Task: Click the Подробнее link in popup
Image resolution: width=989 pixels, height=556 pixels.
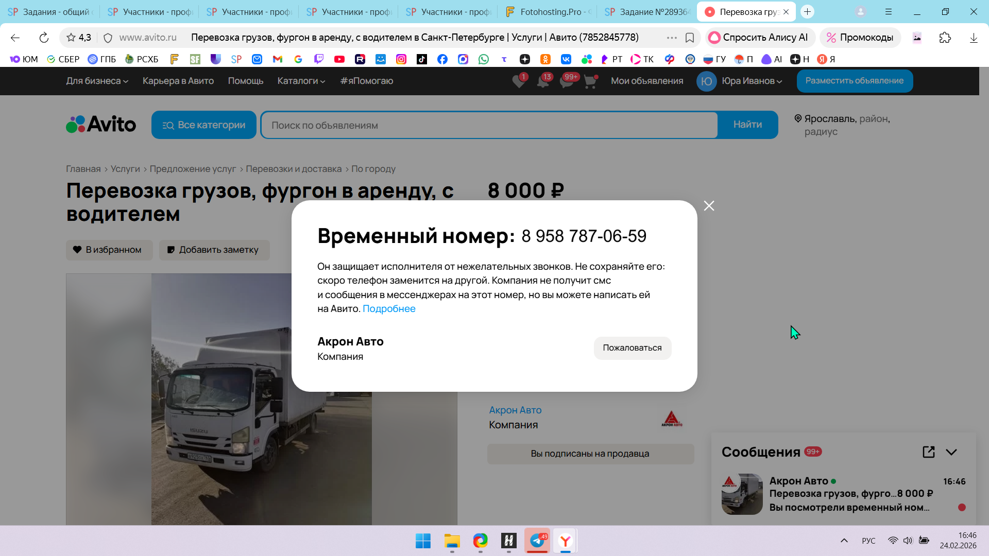Action: tap(389, 308)
